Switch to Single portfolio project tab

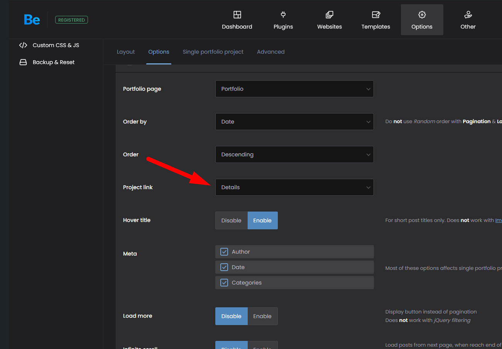213,52
